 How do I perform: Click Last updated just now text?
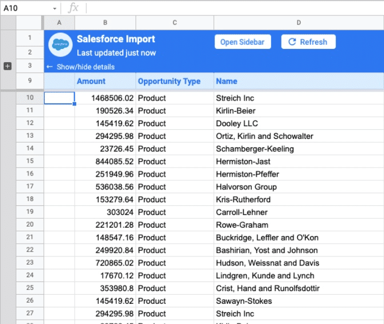[116, 53]
